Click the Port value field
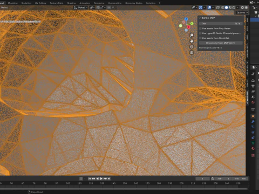Image resolution: width=259 pixels, height=194 pixels. tap(221, 24)
